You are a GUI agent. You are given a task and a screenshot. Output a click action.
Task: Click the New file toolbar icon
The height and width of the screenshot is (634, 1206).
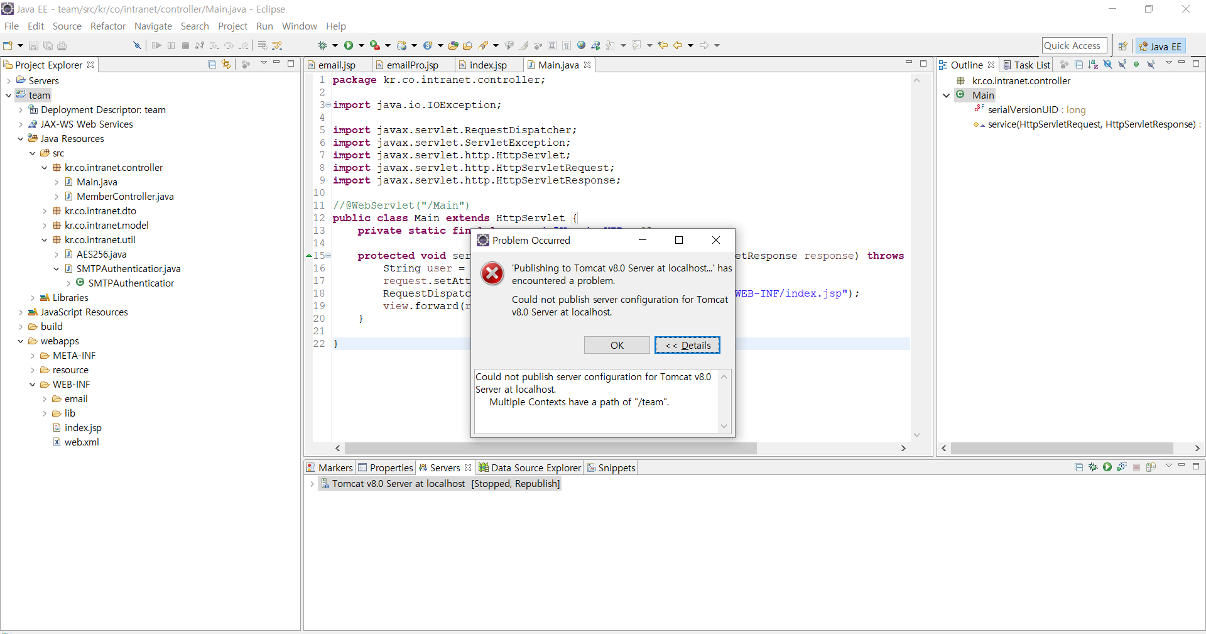(8, 45)
